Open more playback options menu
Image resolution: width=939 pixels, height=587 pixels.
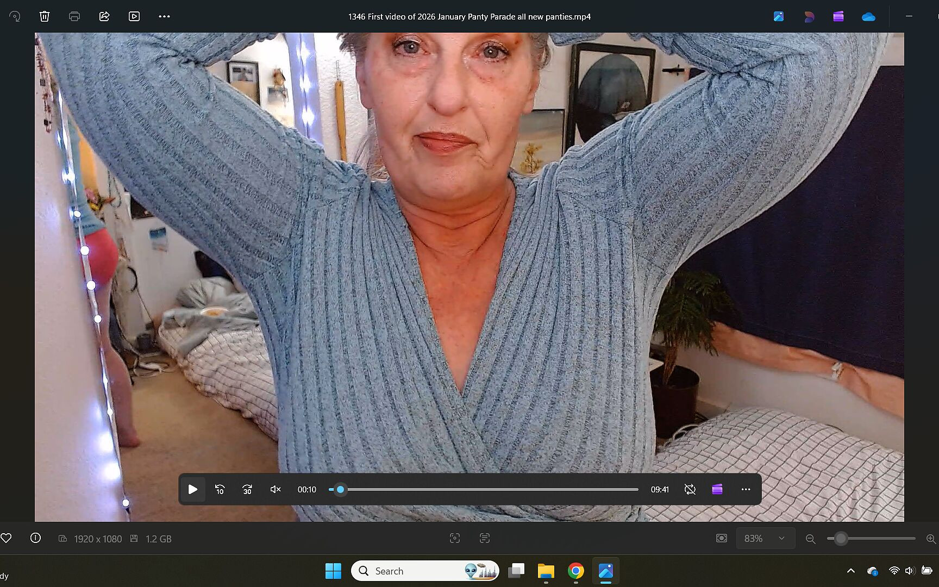[746, 489]
